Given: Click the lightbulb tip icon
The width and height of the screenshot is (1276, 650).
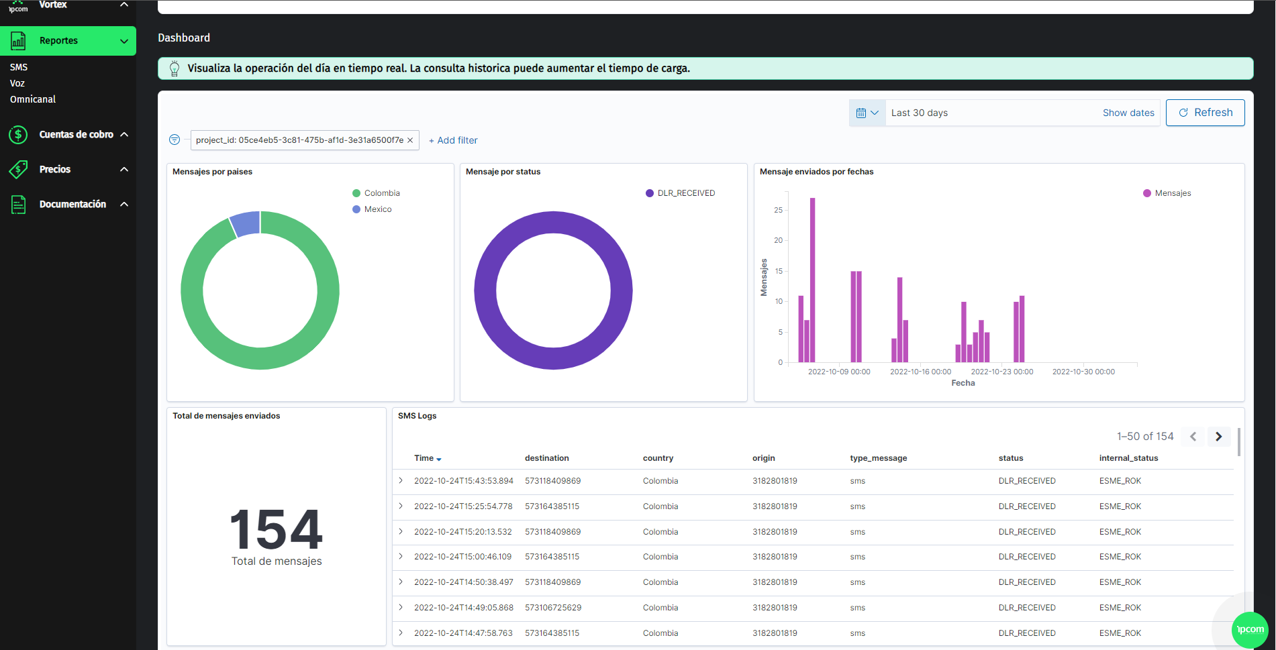Looking at the screenshot, I should pos(175,68).
